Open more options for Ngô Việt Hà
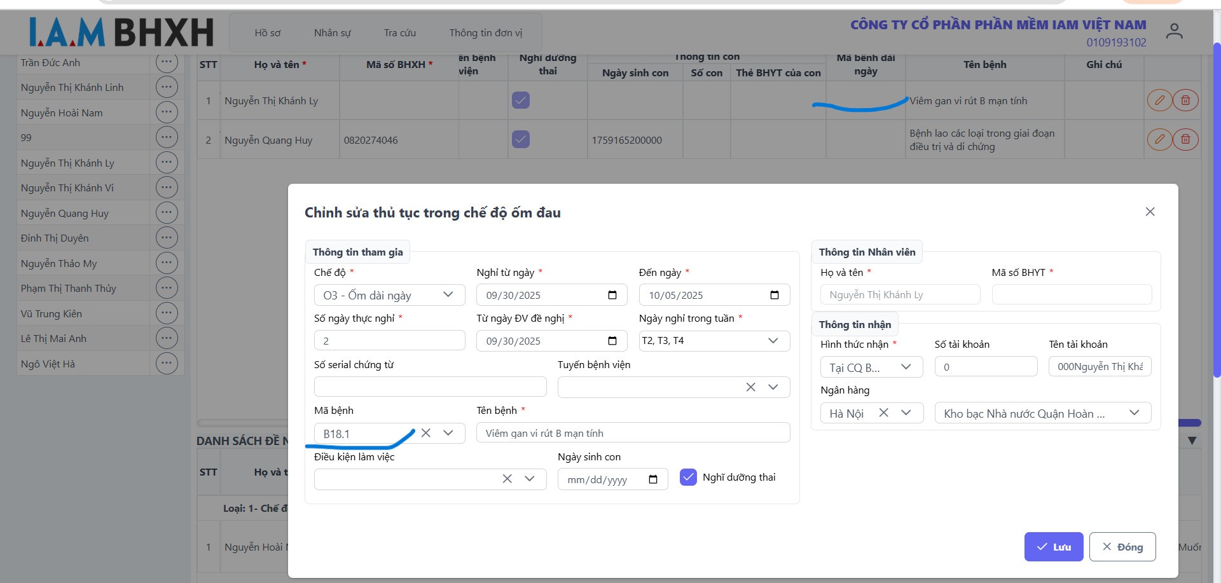 click(x=167, y=363)
